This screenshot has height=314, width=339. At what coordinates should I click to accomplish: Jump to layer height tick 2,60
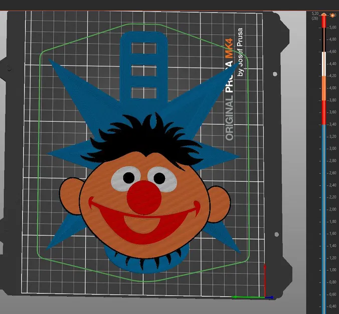pos(333,173)
